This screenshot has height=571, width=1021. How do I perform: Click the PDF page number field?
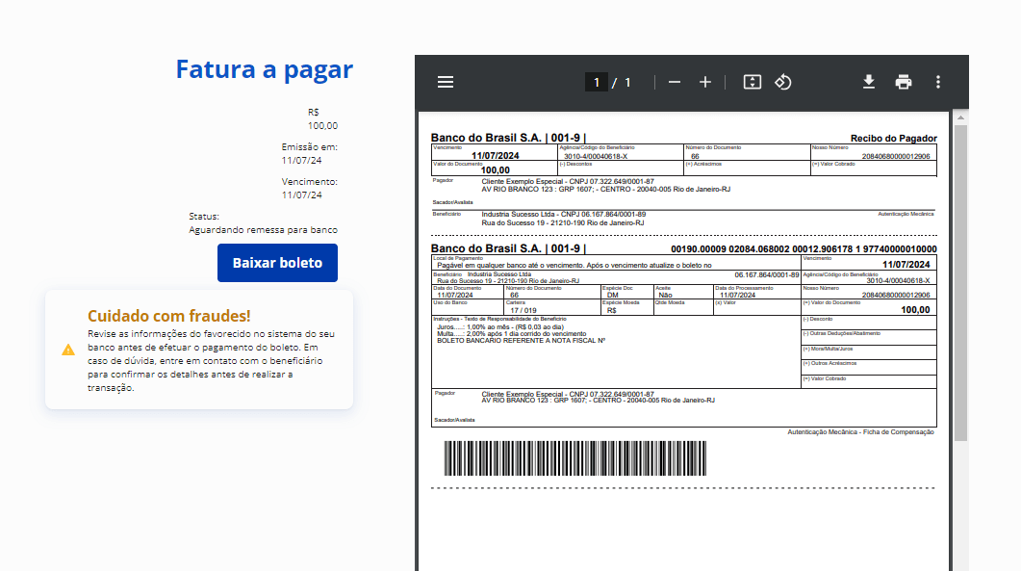(x=596, y=83)
